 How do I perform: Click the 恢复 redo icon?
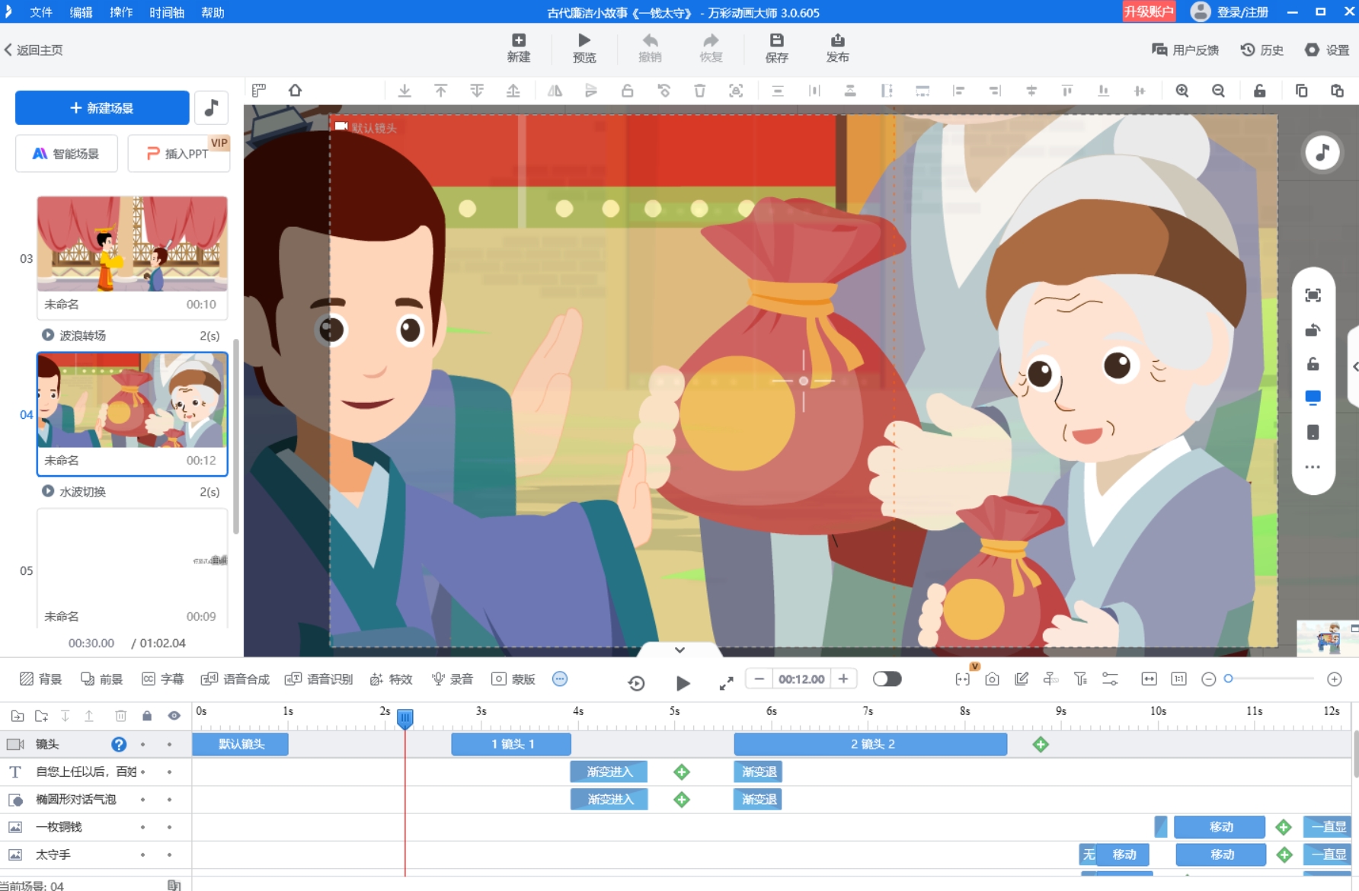[711, 48]
